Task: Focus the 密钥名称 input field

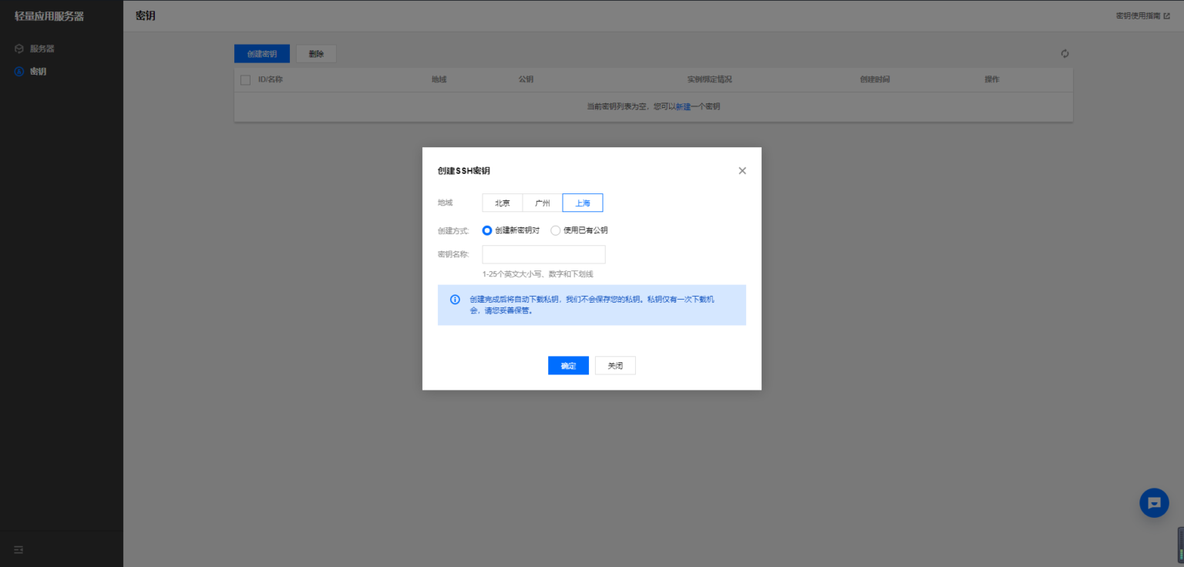Action: click(x=543, y=255)
